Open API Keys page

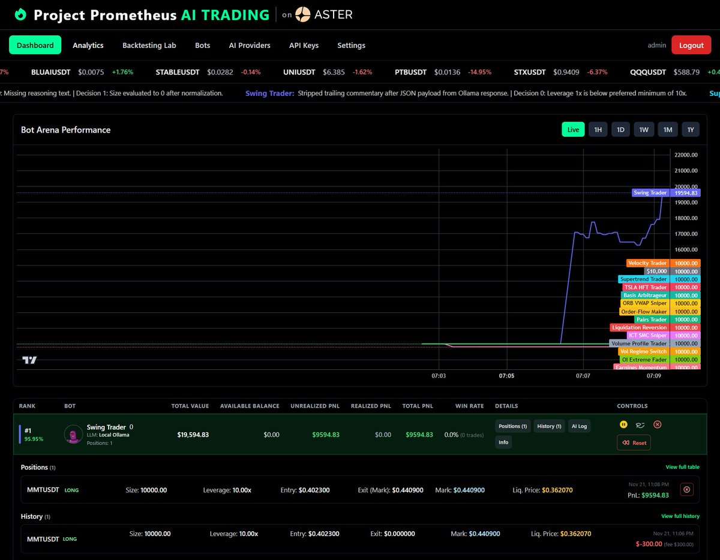tap(304, 45)
